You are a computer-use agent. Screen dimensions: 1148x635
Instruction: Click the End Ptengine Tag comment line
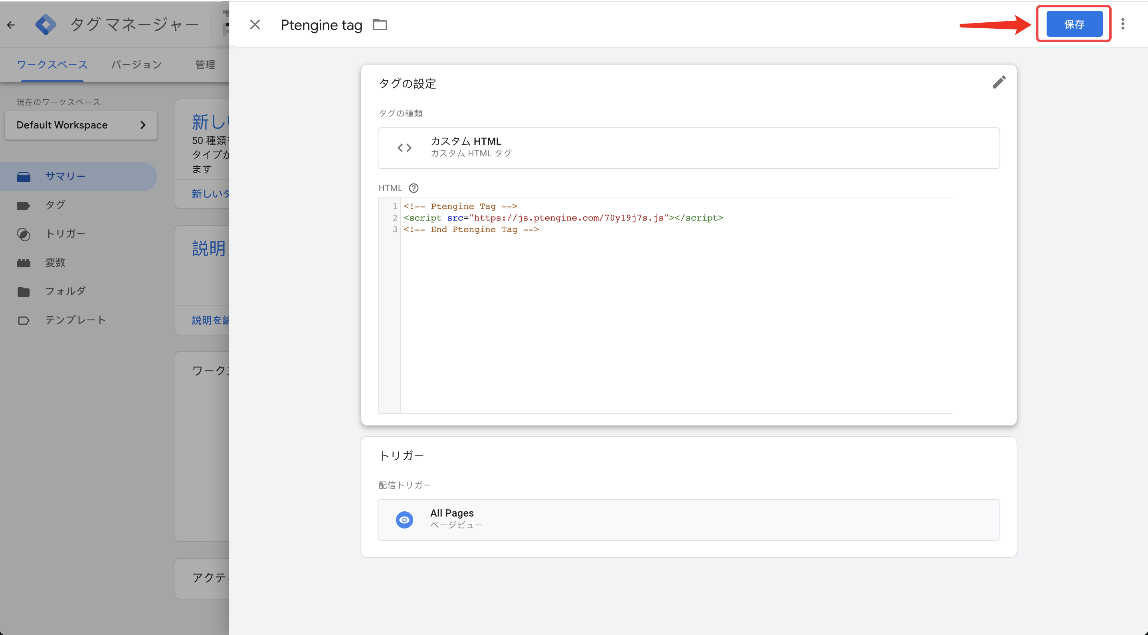pos(471,229)
